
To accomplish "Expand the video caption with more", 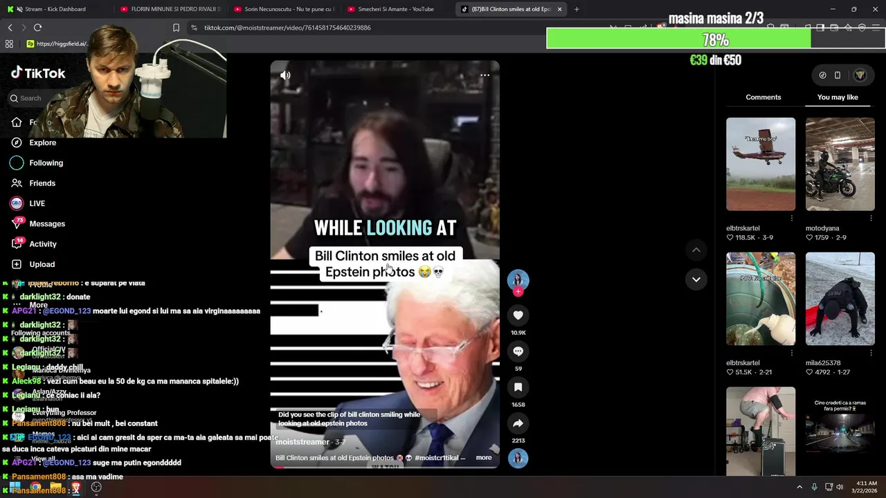I will pos(484,458).
